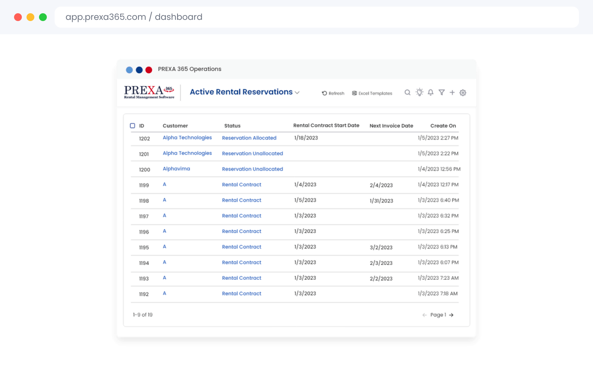Open customer A link in row 1199
The image size is (593, 374).
pyautogui.click(x=165, y=184)
